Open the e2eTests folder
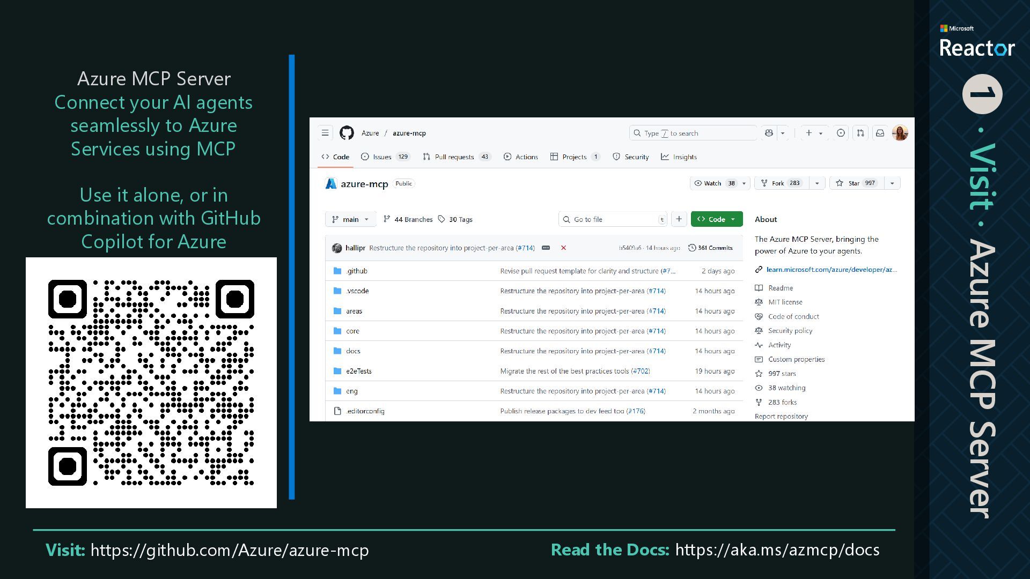This screenshot has width=1030, height=579. tap(358, 371)
